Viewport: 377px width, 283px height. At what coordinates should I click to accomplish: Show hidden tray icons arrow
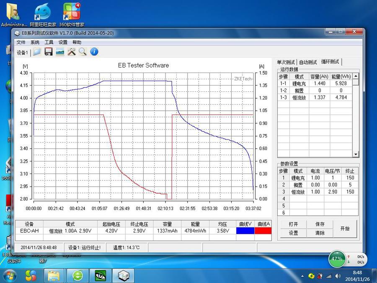(x=302, y=276)
